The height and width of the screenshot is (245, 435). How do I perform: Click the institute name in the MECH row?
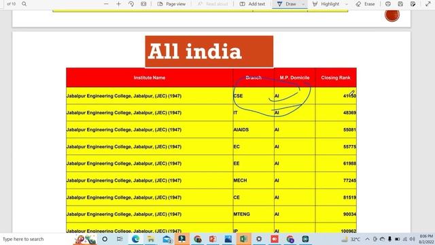coord(124,180)
